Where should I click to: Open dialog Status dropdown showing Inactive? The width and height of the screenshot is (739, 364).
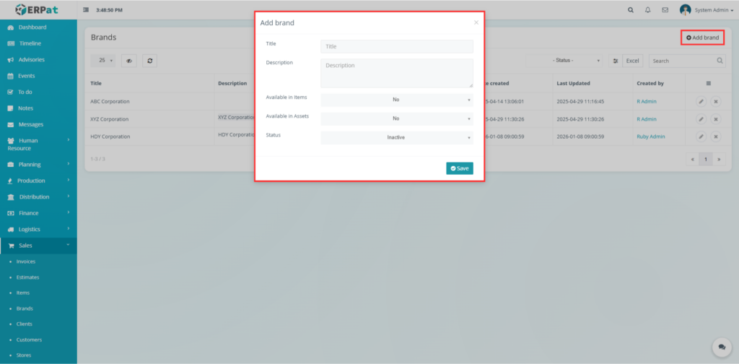[x=397, y=138]
